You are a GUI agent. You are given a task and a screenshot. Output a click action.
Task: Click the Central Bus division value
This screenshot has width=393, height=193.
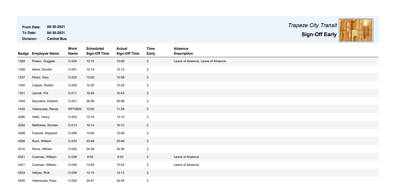57,39
